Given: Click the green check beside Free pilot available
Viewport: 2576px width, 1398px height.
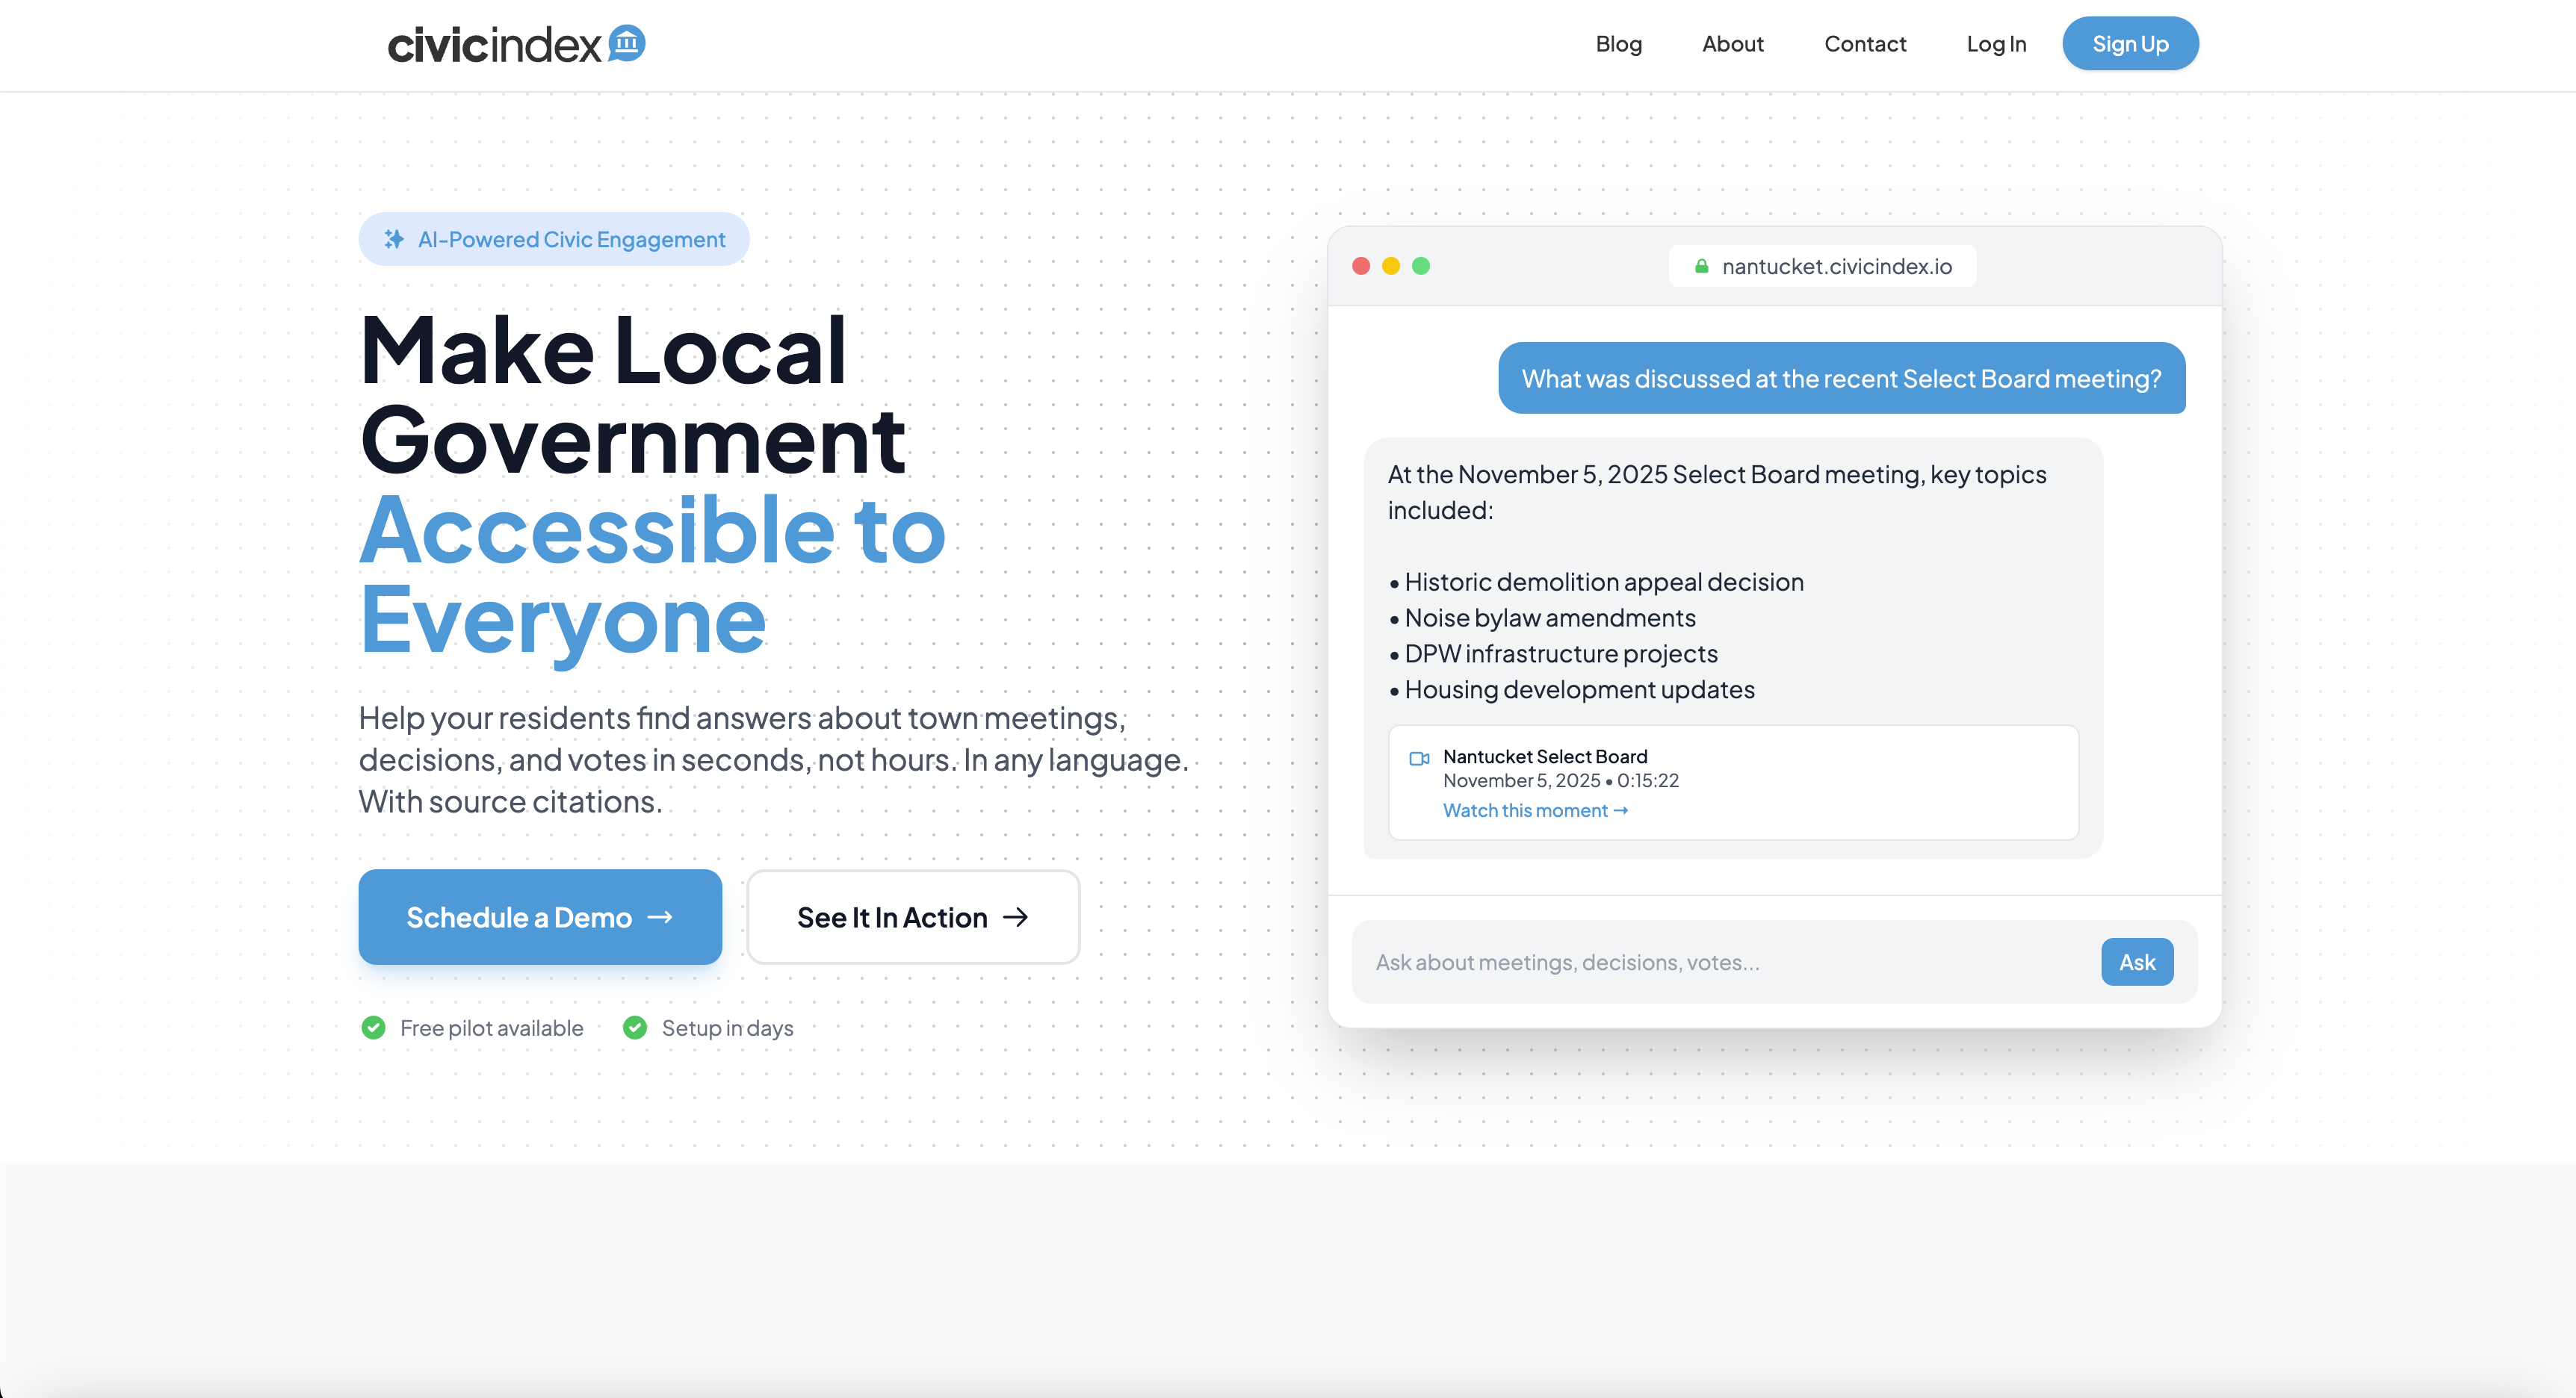Looking at the screenshot, I should click(x=373, y=1028).
